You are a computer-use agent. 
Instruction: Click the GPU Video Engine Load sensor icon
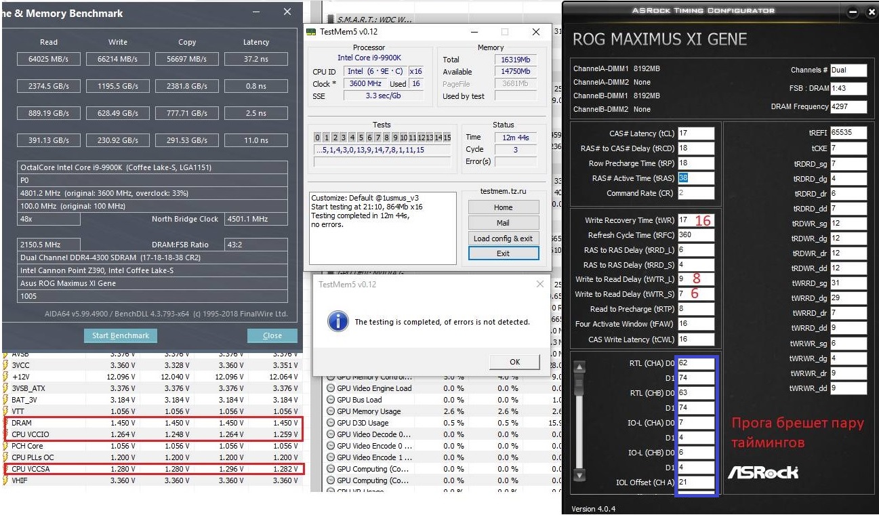point(331,388)
